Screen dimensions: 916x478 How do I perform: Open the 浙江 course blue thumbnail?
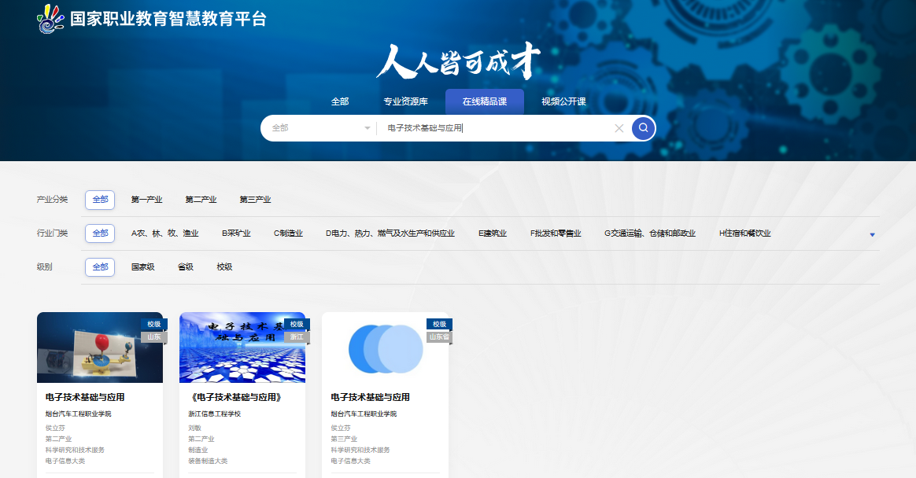(242, 347)
